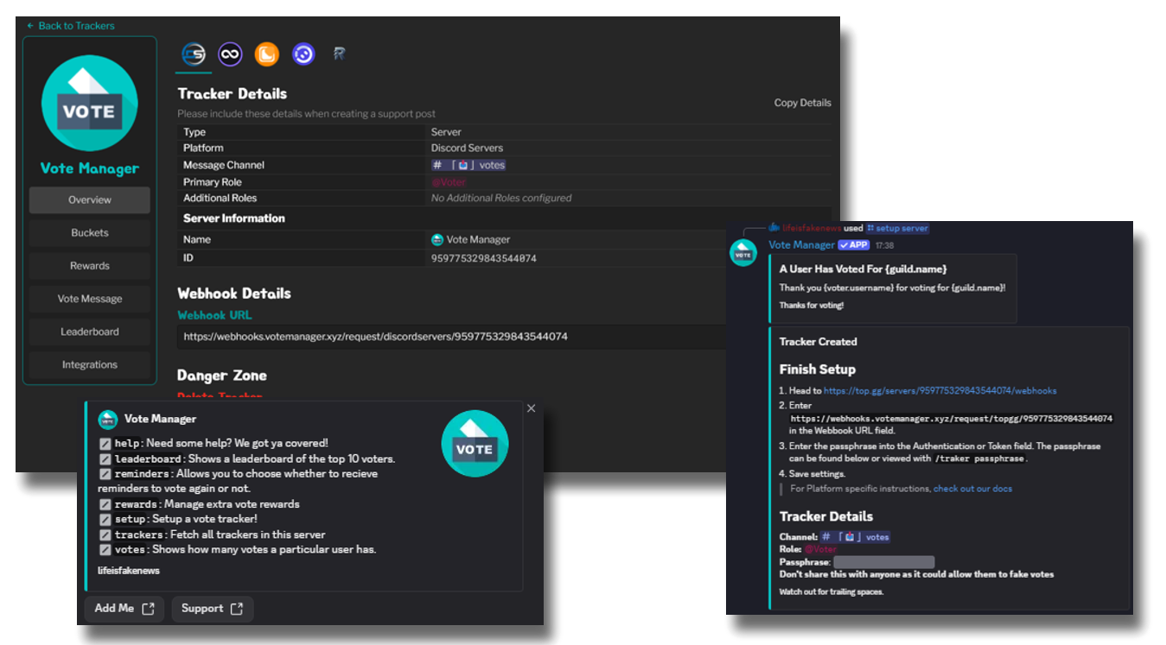This screenshot has width=1166, height=645.
Task: Show the Leaderboard section
Action: 90,332
